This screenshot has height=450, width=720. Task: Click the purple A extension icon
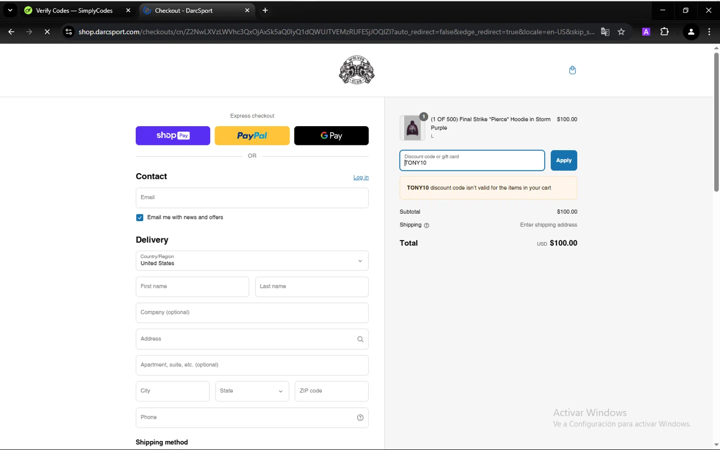point(646,32)
